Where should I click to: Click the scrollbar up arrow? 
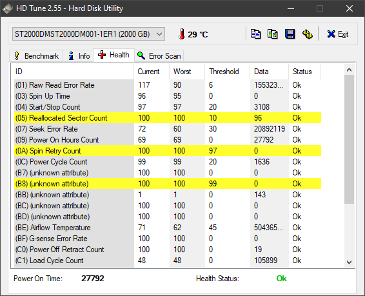[349, 70]
